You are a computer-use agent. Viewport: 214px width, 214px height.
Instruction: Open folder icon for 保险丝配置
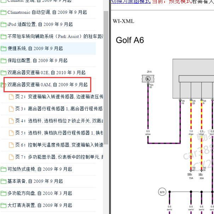(x=4, y=61)
